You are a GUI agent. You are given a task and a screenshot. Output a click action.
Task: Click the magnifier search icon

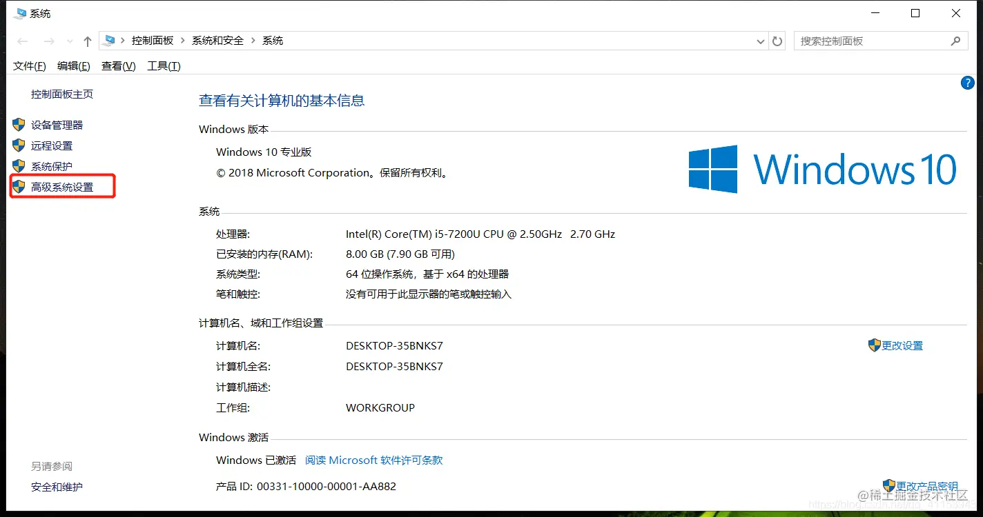(x=955, y=41)
